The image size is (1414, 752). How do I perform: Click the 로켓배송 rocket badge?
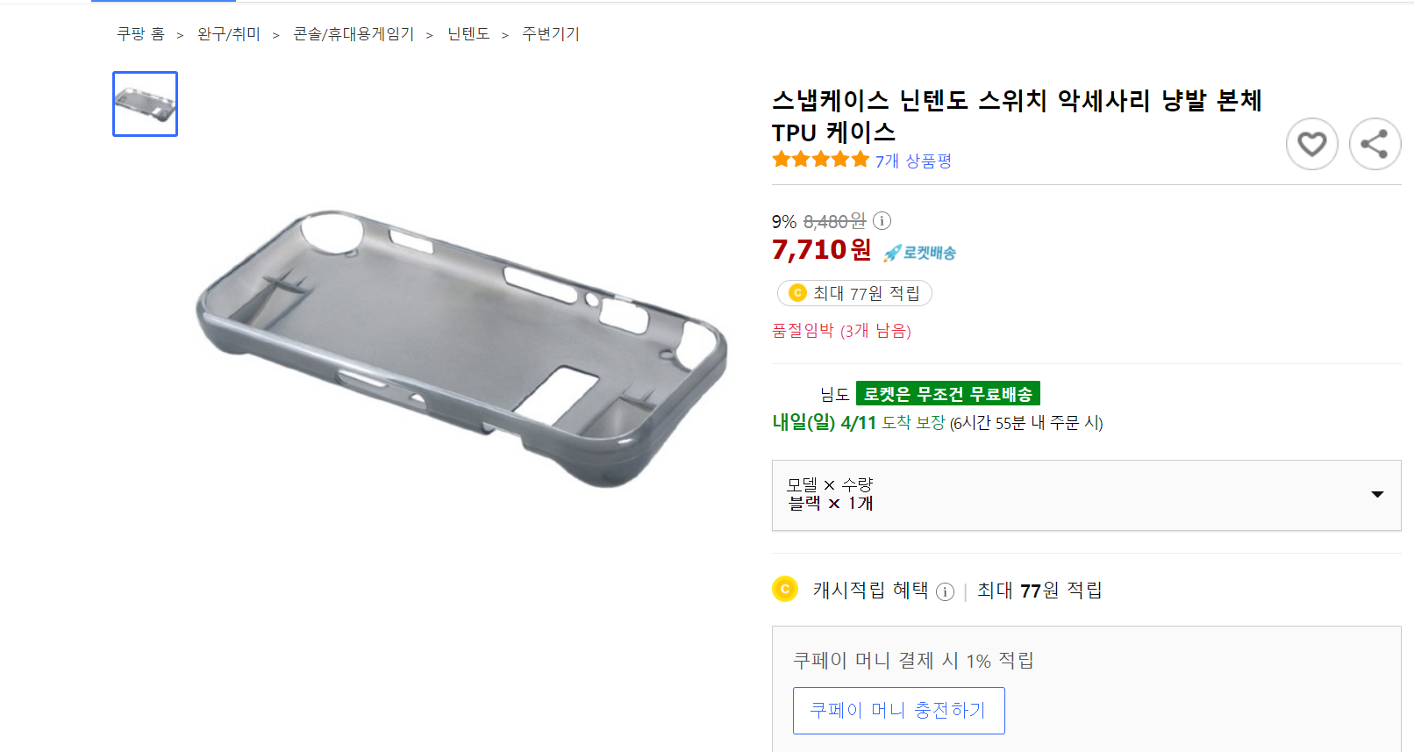(x=919, y=253)
